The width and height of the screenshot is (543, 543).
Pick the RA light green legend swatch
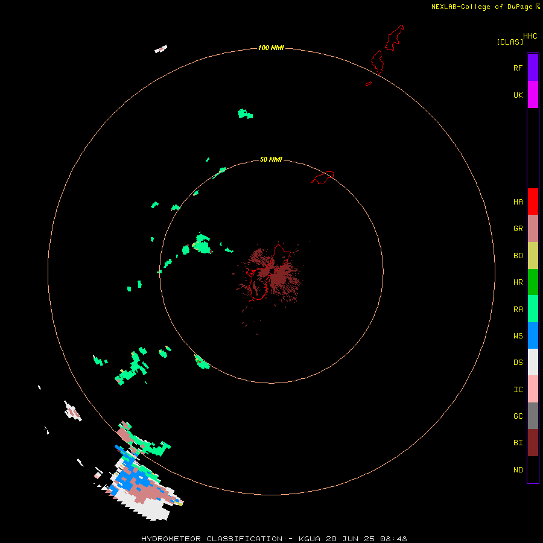pyautogui.click(x=533, y=309)
